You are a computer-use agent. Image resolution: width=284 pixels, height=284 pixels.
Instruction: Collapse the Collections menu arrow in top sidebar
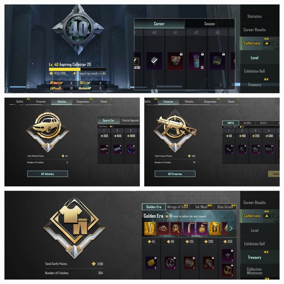tap(267, 43)
